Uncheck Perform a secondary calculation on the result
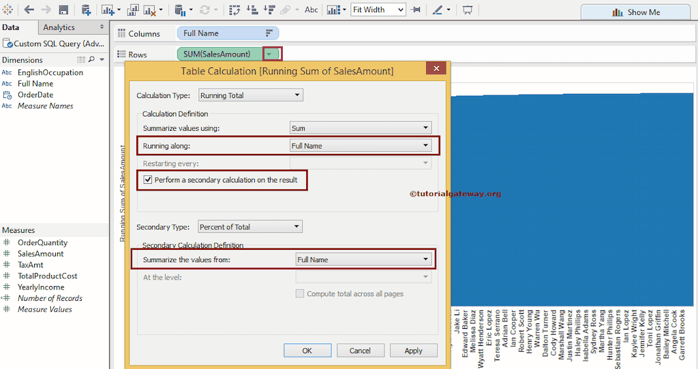 [x=148, y=180]
